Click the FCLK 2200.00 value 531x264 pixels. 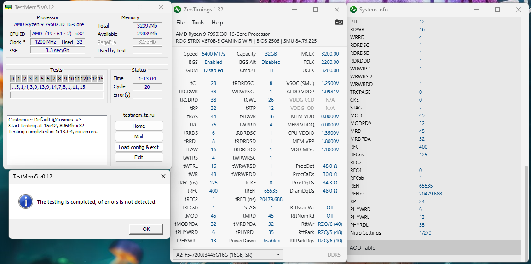[x=330, y=62]
